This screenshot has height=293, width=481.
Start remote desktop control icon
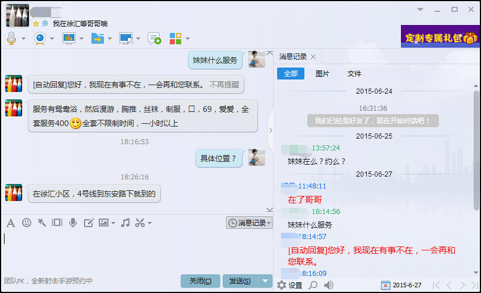coord(126,39)
